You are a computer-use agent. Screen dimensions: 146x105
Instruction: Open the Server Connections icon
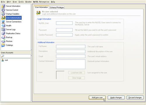(3, 22)
